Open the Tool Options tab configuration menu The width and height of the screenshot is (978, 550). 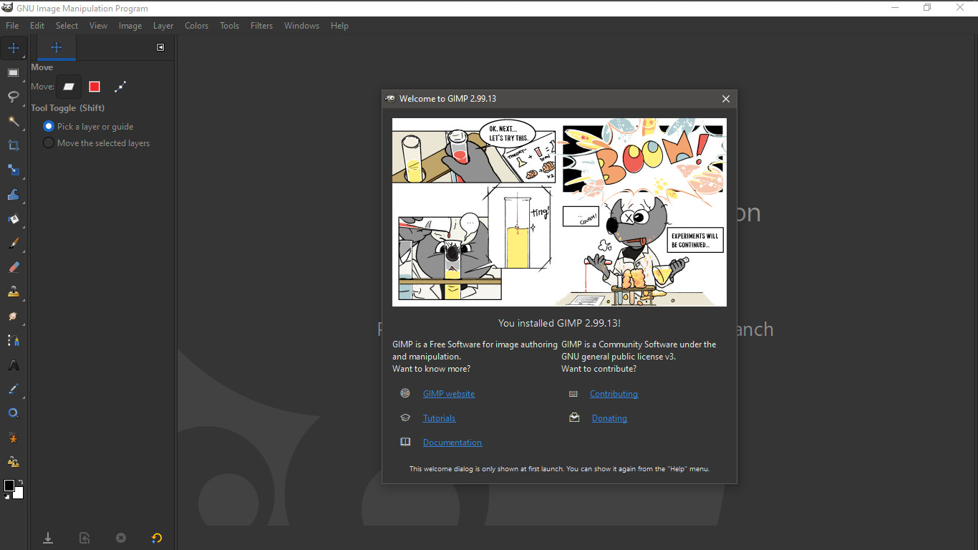[160, 47]
